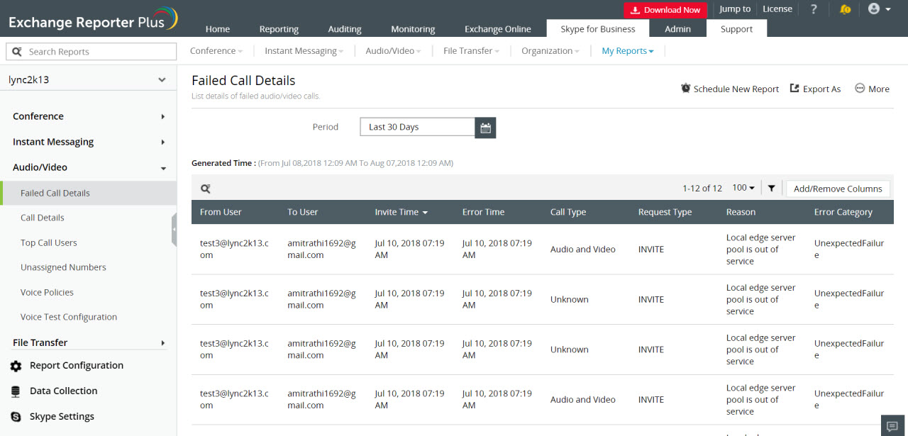Open the chat feedback icon
Image resolution: width=908 pixels, height=436 pixels.
(x=892, y=425)
